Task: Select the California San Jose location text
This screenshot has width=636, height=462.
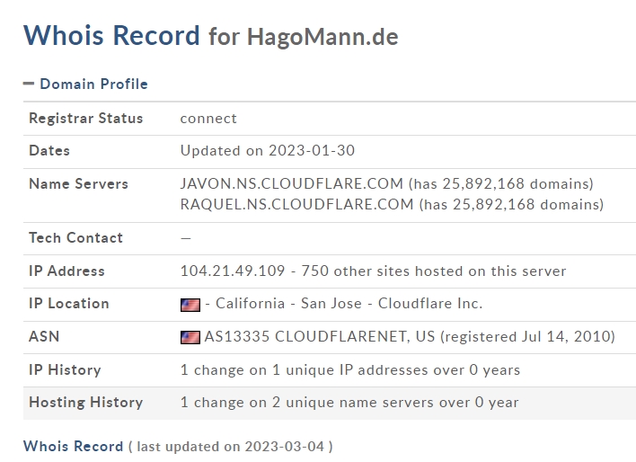Action: (x=288, y=304)
